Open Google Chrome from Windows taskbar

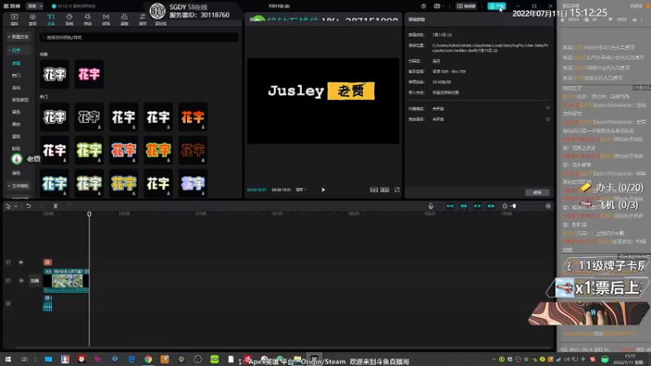pos(148,359)
